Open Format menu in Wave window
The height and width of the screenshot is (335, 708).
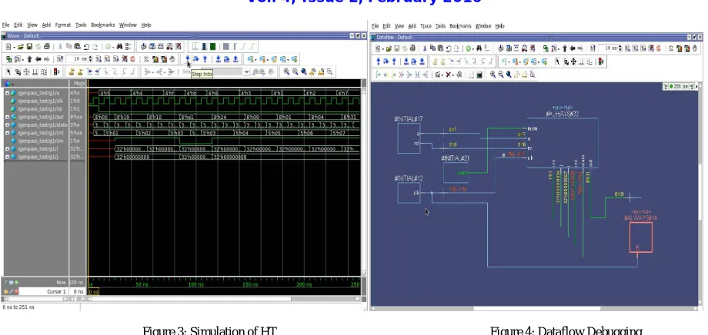coord(63,25)
